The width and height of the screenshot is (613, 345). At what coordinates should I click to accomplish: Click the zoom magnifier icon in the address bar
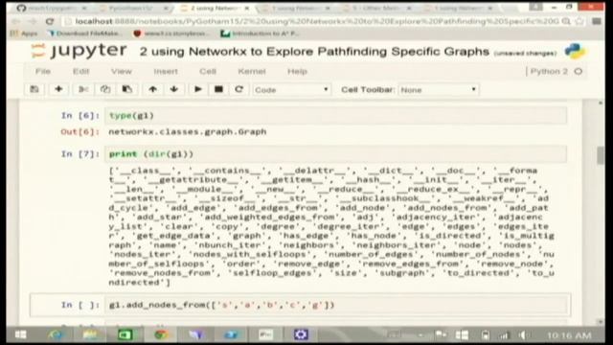point(566,21)
